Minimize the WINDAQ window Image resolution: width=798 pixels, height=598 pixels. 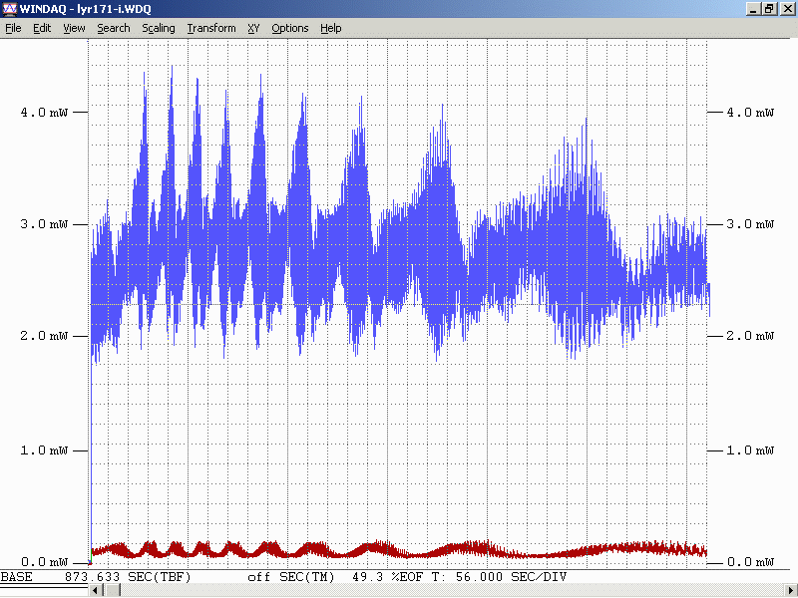[753, 9]
